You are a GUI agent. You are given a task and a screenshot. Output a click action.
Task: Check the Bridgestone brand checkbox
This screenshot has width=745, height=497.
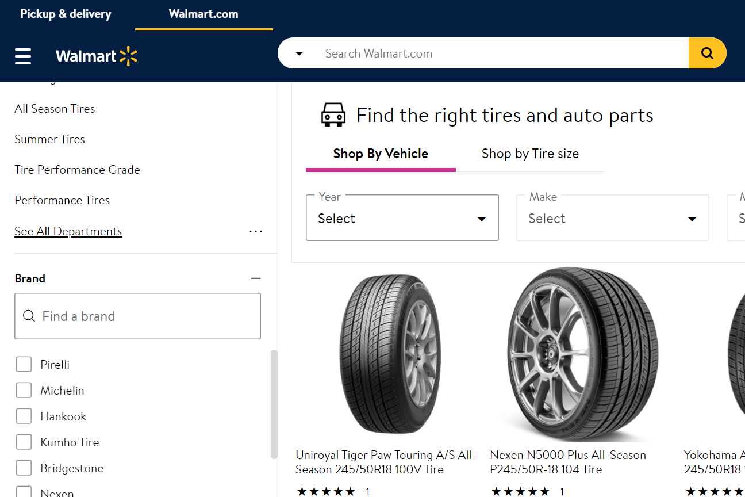(24, 468)
